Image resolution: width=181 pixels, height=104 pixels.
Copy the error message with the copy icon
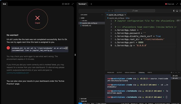pyautogui.click(x=66, y=48)
